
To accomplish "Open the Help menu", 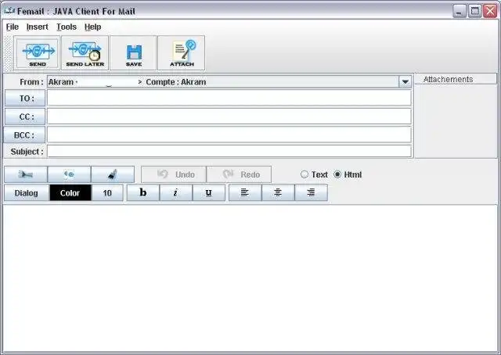I will [92, 27].
